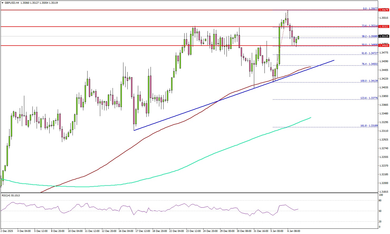390x234 pixels.
Task: Click the RSI 20 level scale value
Action: (380, 221)
